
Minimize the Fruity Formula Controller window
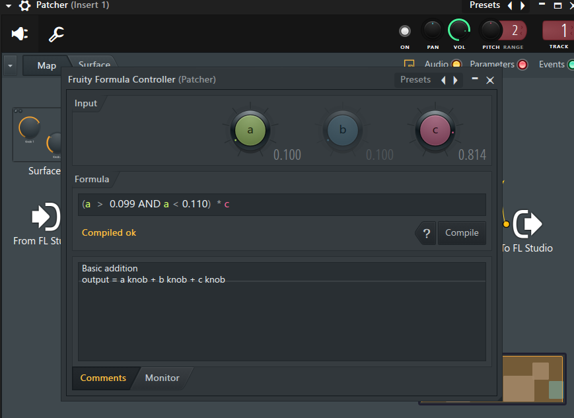point(475,79)
